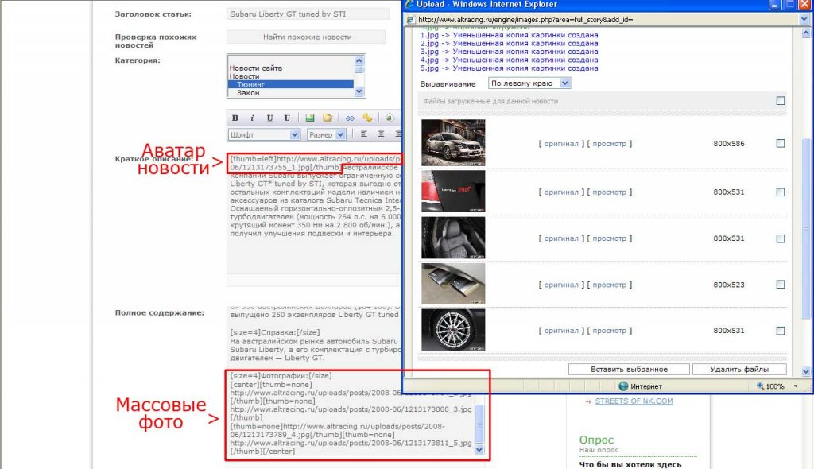Click the Удалить файлы button
The height and width of the screenshot is (469, 814).
739,370
